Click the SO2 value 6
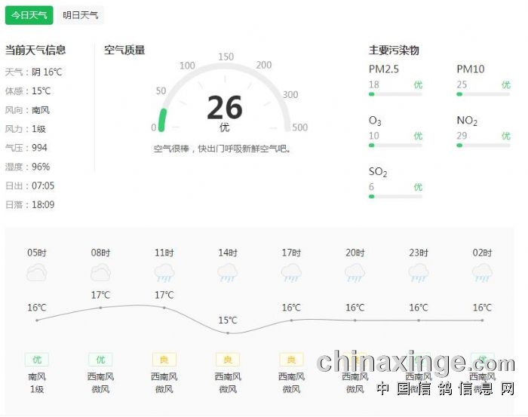 click(x=371, y=187)
